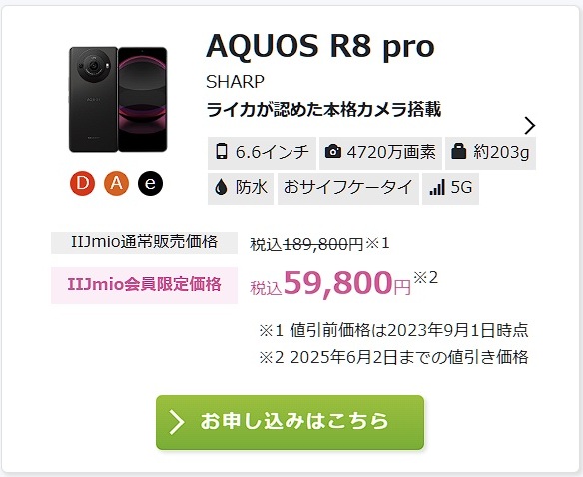
Task: Click the red D carrier badge
Action: pos(82,183)
